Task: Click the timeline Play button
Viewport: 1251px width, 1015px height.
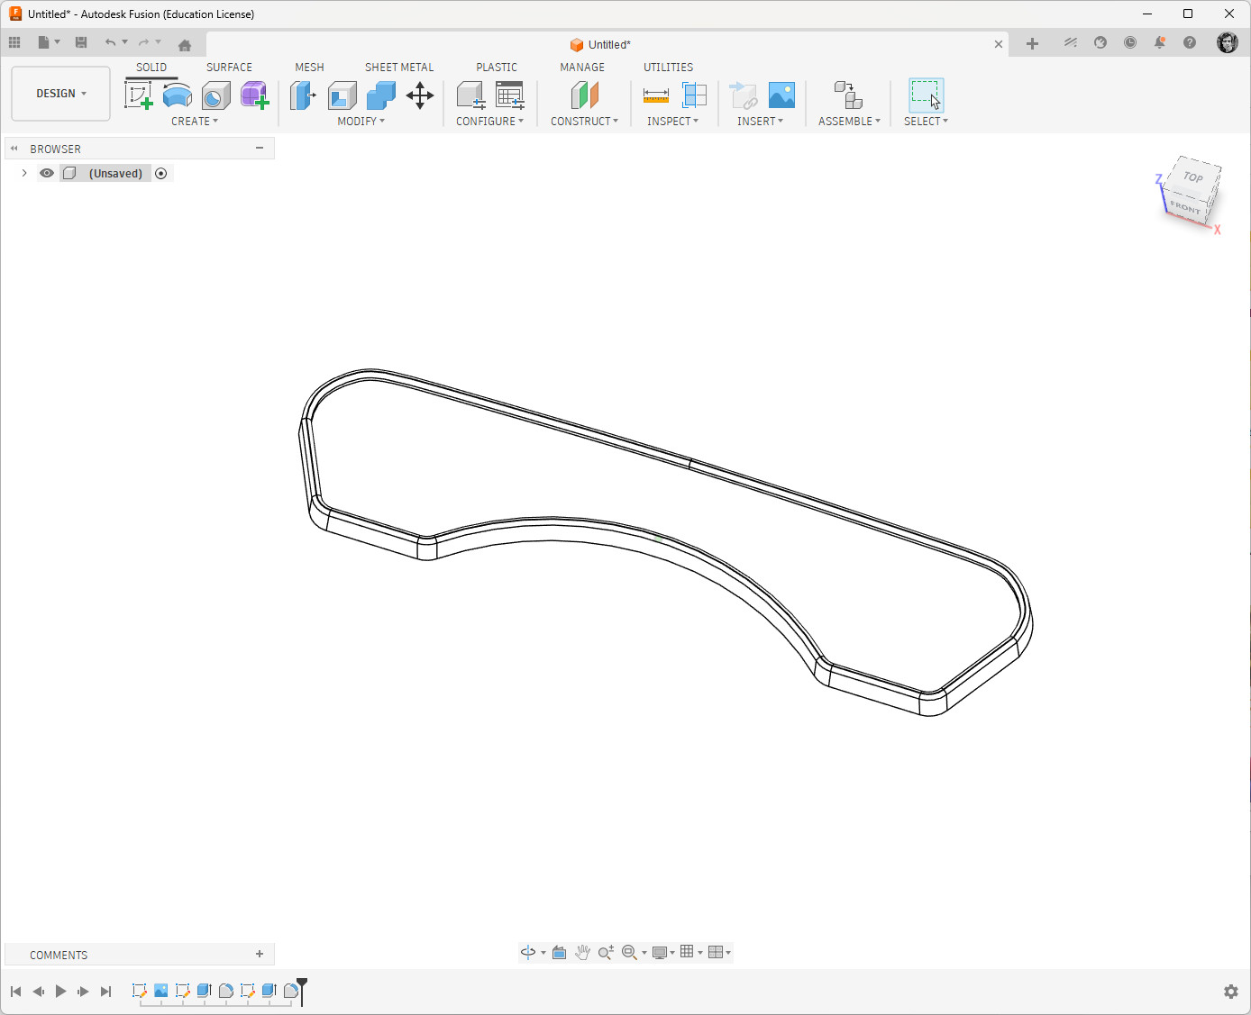Action: (60, 991)
